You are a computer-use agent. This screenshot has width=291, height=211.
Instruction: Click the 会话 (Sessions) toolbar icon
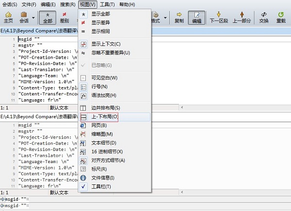tap(23, 18)
